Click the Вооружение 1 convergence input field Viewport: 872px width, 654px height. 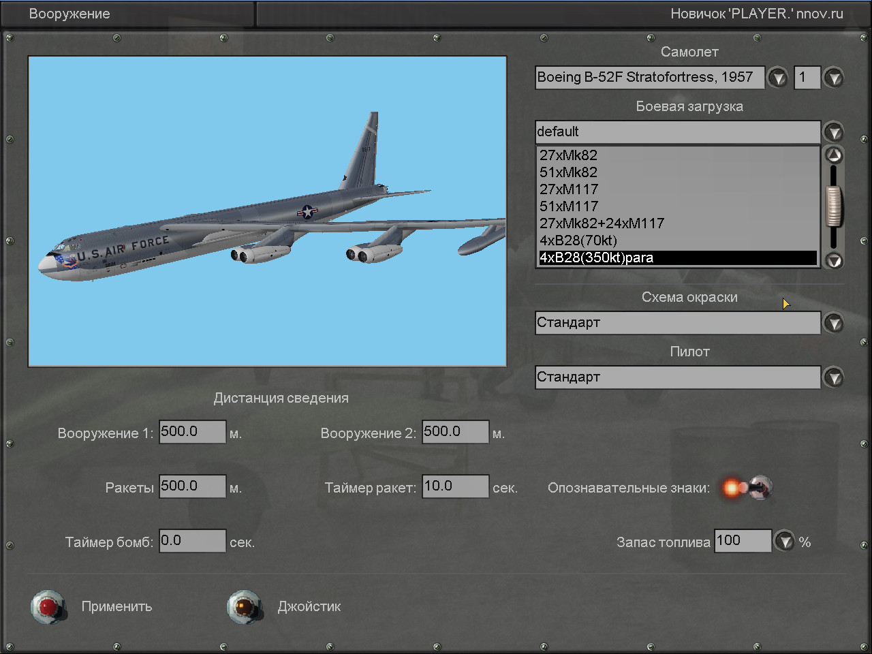tap(192, 432)
